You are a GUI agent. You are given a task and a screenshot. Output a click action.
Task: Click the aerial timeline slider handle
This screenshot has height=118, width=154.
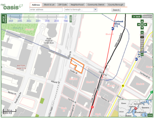point(65,17)
